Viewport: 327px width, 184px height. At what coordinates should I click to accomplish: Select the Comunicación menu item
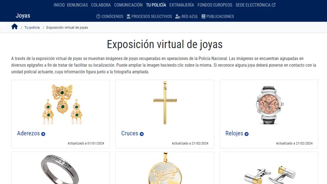pyautogui.click(x=128, y=5)
